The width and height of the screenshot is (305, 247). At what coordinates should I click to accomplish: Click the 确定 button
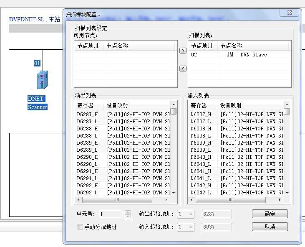click(270, 214)
